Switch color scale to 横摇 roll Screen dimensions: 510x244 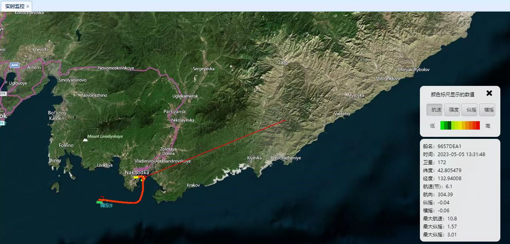487,110
